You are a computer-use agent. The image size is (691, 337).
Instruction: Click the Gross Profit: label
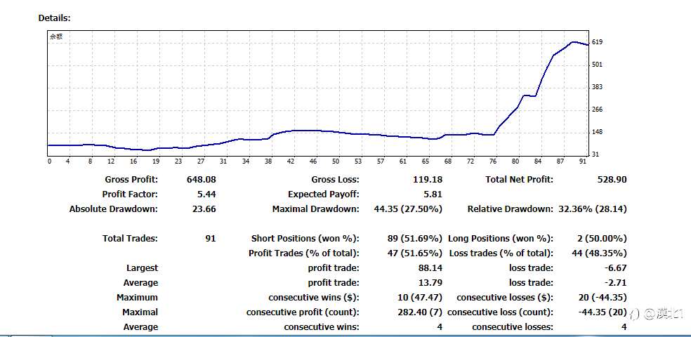click(131, 180)
